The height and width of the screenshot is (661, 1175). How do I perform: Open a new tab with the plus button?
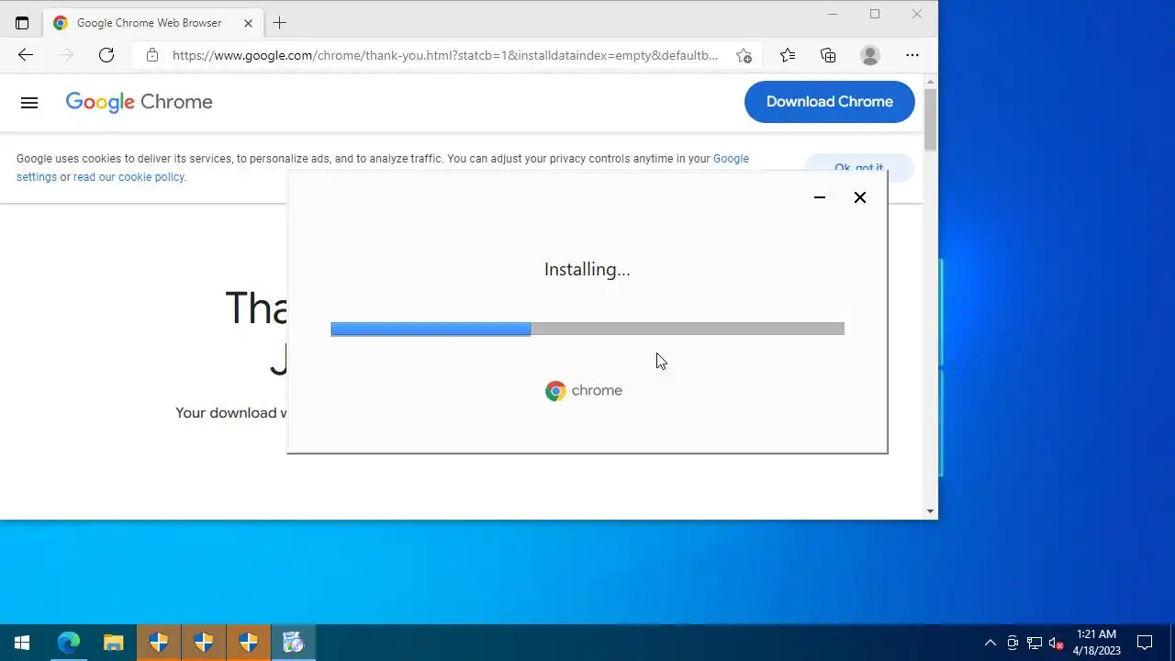pos(280,23)
